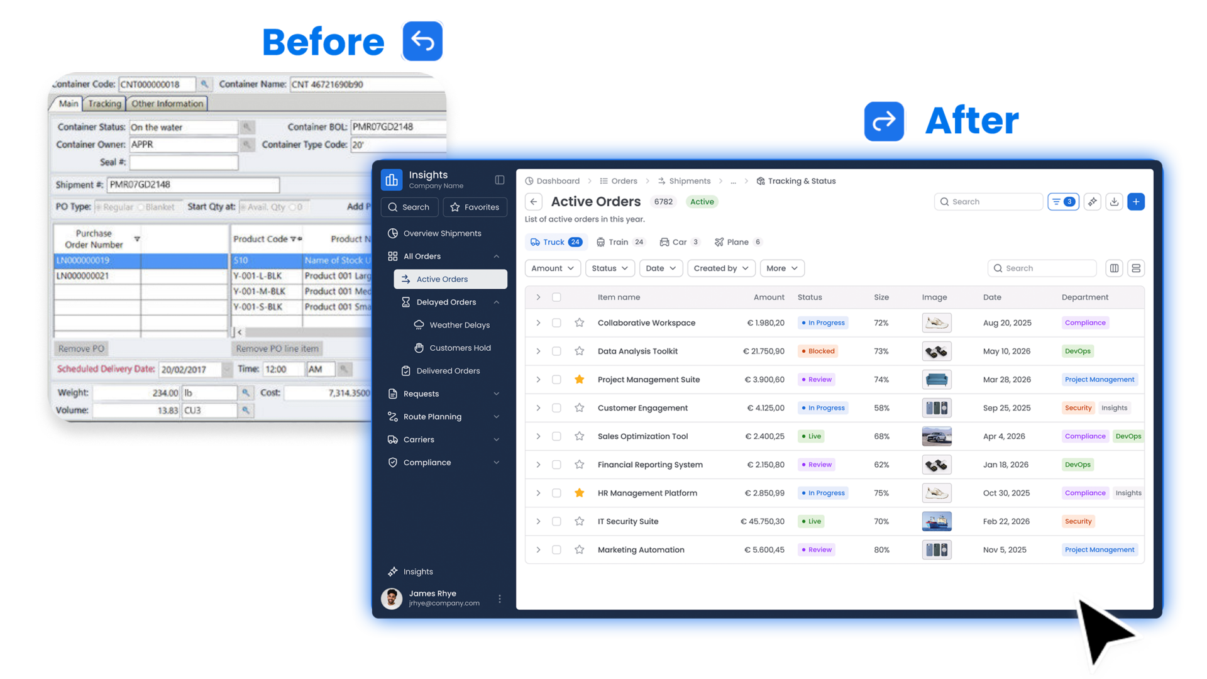Click the back arrow beside Active Orders
Screen dimensions: 1207x679
point(533,202)
